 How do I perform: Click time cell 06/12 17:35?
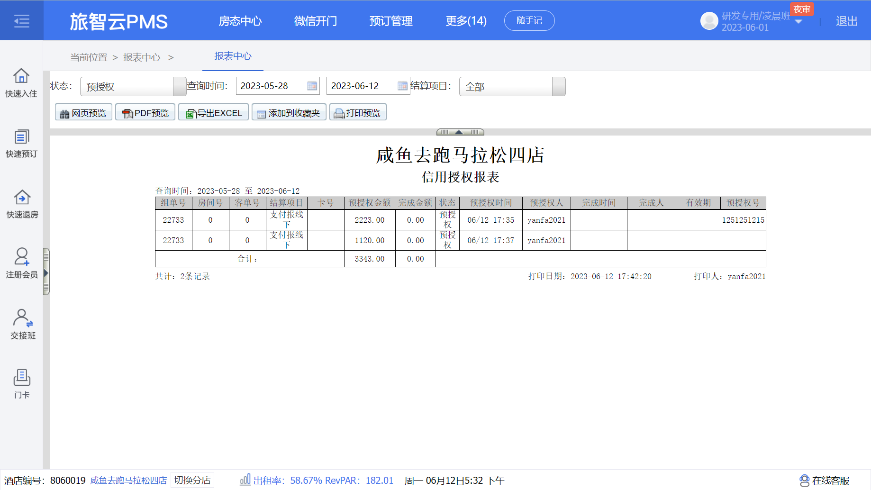491,220
